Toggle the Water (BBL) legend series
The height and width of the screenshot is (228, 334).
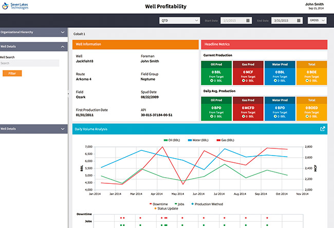pyautogui.click(x=198, y=140)
